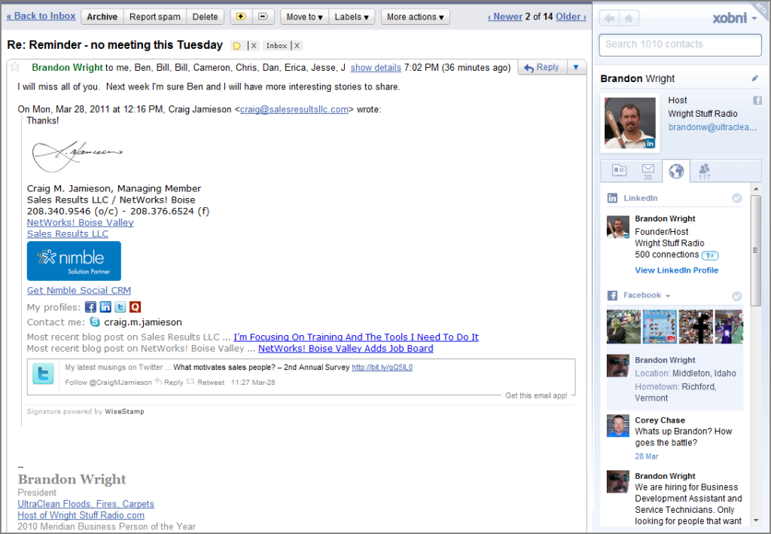Open Craig's Twitter profile icon
The image size is (771, 534).
point(120,307)
